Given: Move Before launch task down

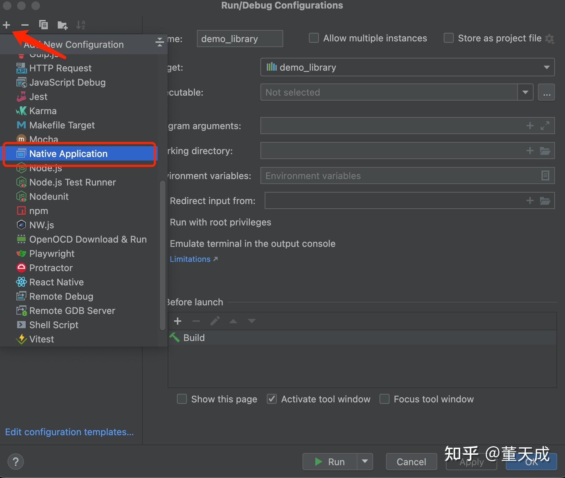Looking at the screenshot, I should point(252,321).
